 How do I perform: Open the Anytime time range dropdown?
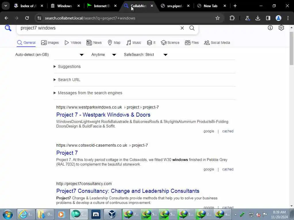(104, 55)
